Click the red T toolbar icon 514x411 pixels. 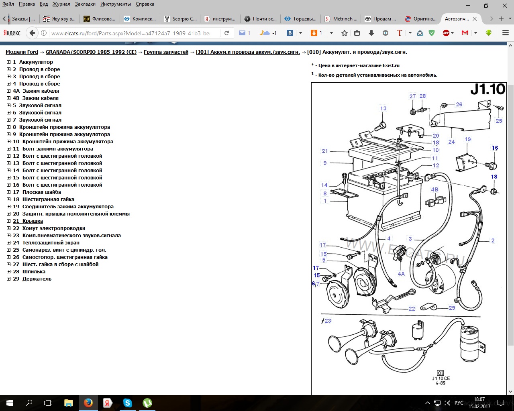400,33
